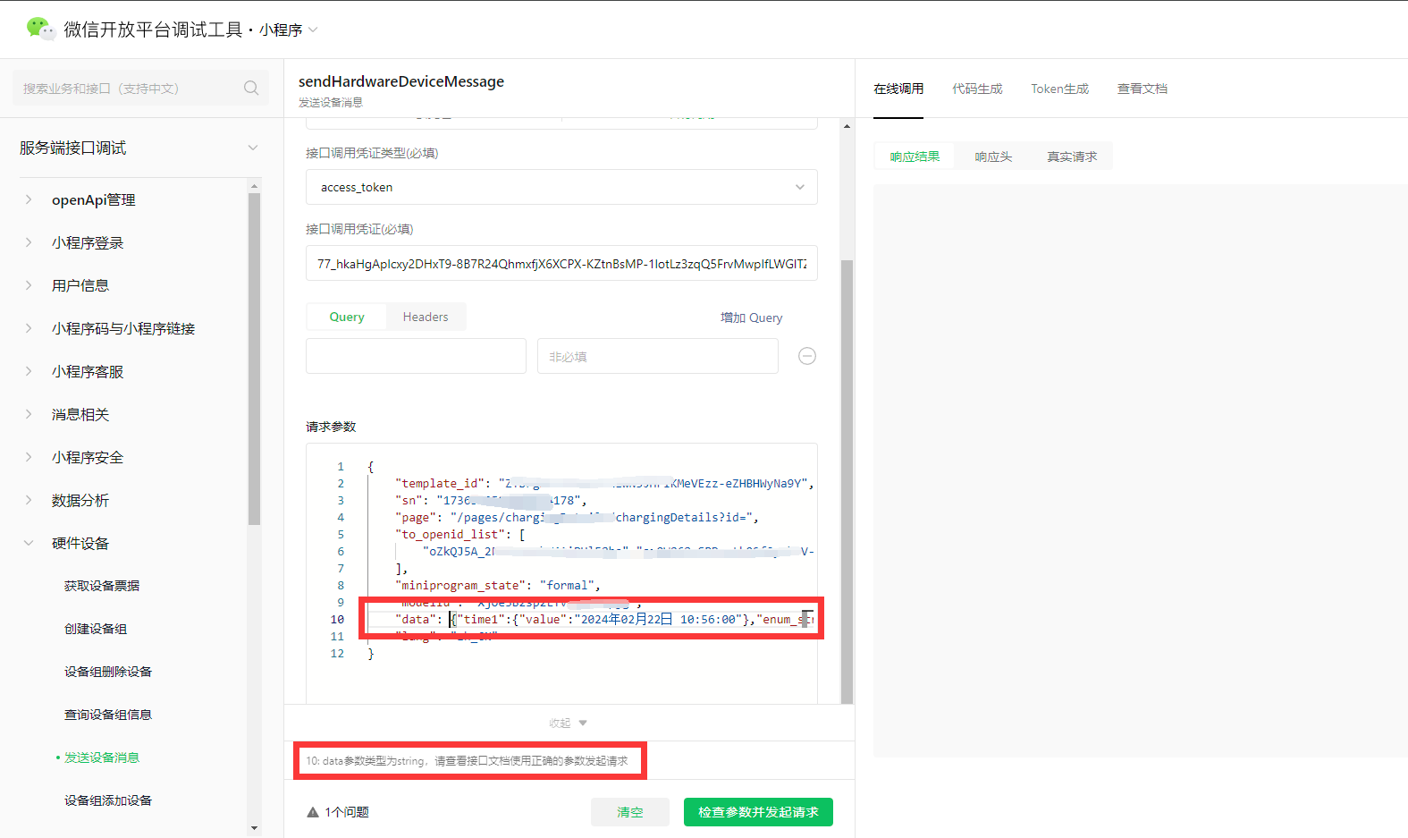The width and height of the screenshot is (1408, 838).
Task: Expand the openApi管理 tree node
Action: point(29,199)
